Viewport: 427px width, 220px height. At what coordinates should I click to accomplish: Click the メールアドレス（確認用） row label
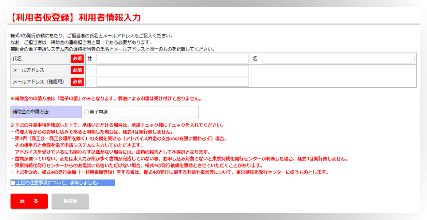click(x=38, y=82)
